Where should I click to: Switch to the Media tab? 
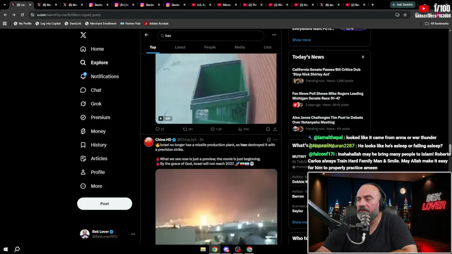tap(240, 47)
